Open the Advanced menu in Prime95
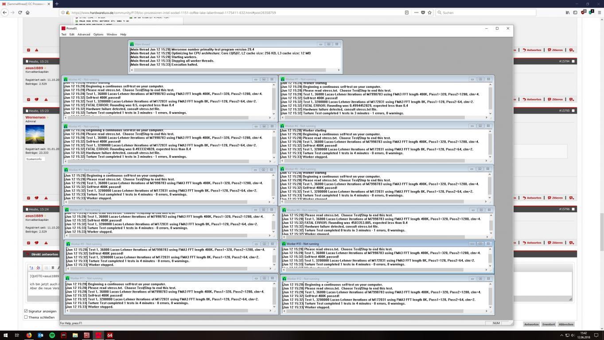The width and height of the screenshot is (604, 340). pos(84,34)
